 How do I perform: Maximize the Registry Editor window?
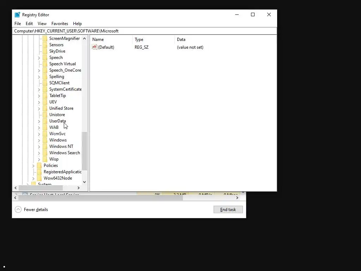[252, 14]
